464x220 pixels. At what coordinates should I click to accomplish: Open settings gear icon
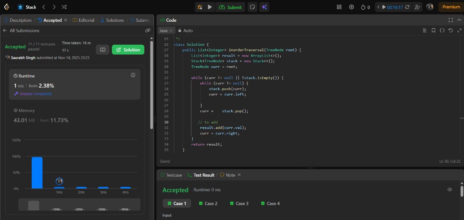pyautogui.click(x=351, y=7)
